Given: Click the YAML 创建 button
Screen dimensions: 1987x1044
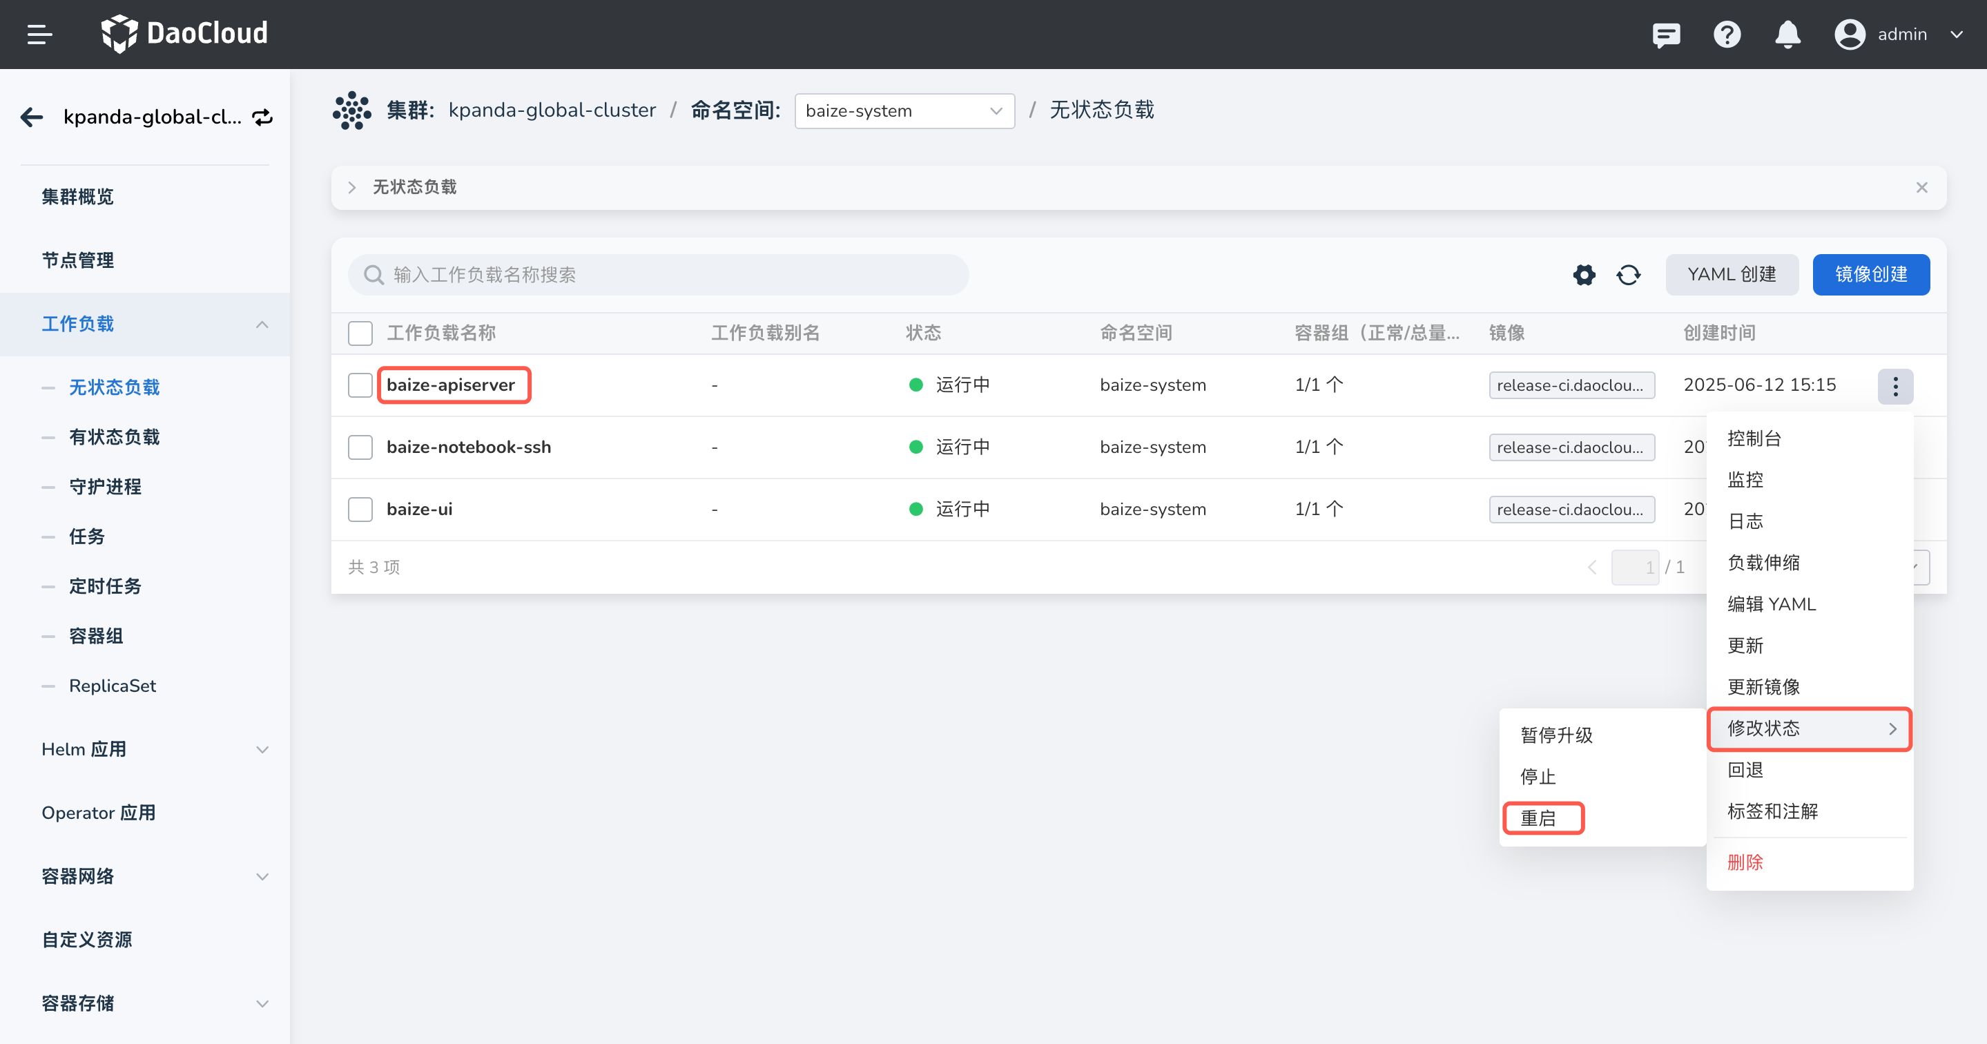Looking at the screenshot, I should (x=1731, y=275).
